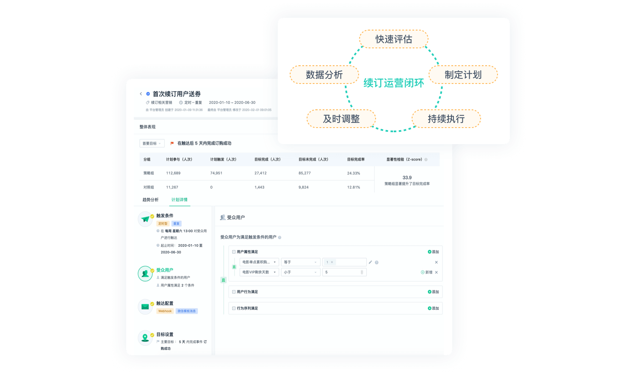Click the 触达配置 step title

[x=165, y=303]
